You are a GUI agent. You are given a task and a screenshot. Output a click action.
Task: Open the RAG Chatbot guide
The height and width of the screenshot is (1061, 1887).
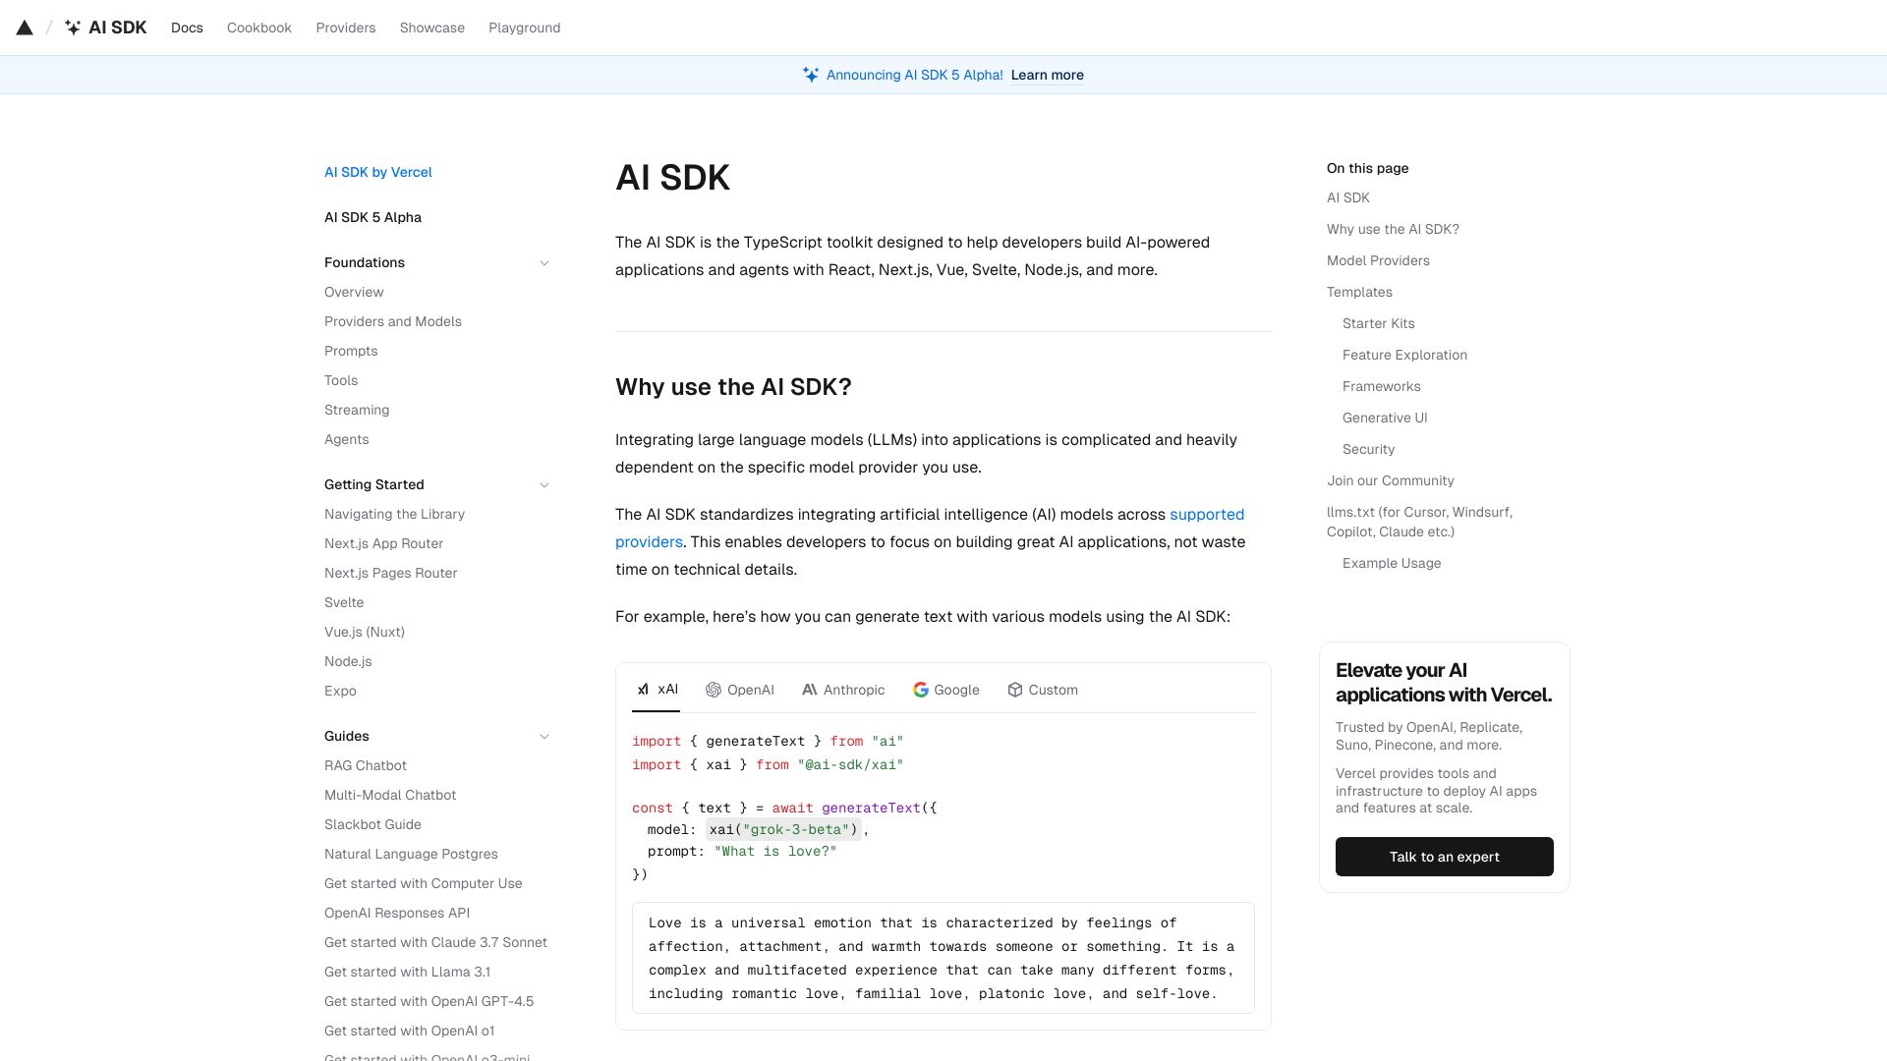[366, 765]
